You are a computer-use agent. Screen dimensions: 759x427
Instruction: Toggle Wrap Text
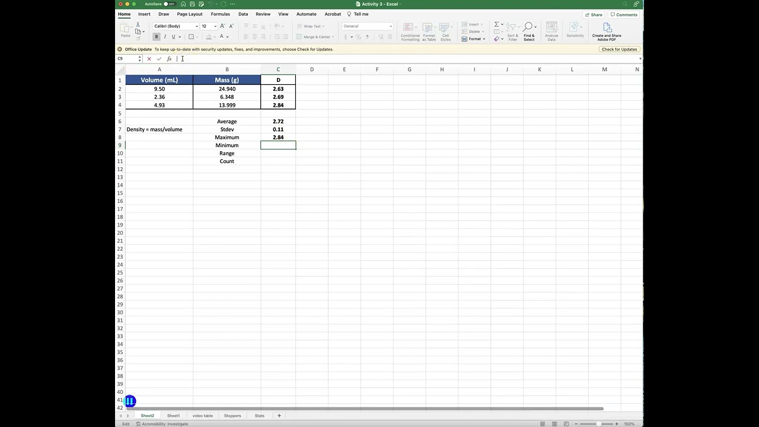[310, 26]
